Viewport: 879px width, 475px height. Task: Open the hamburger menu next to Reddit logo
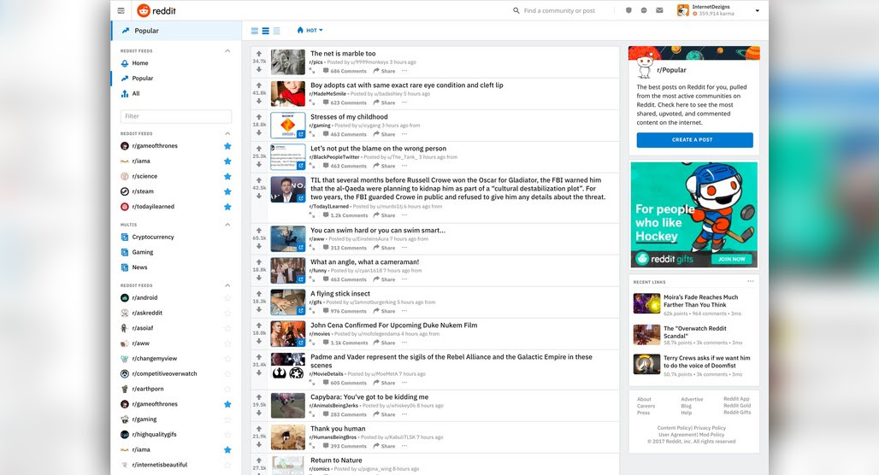click(x=121, y=10)
